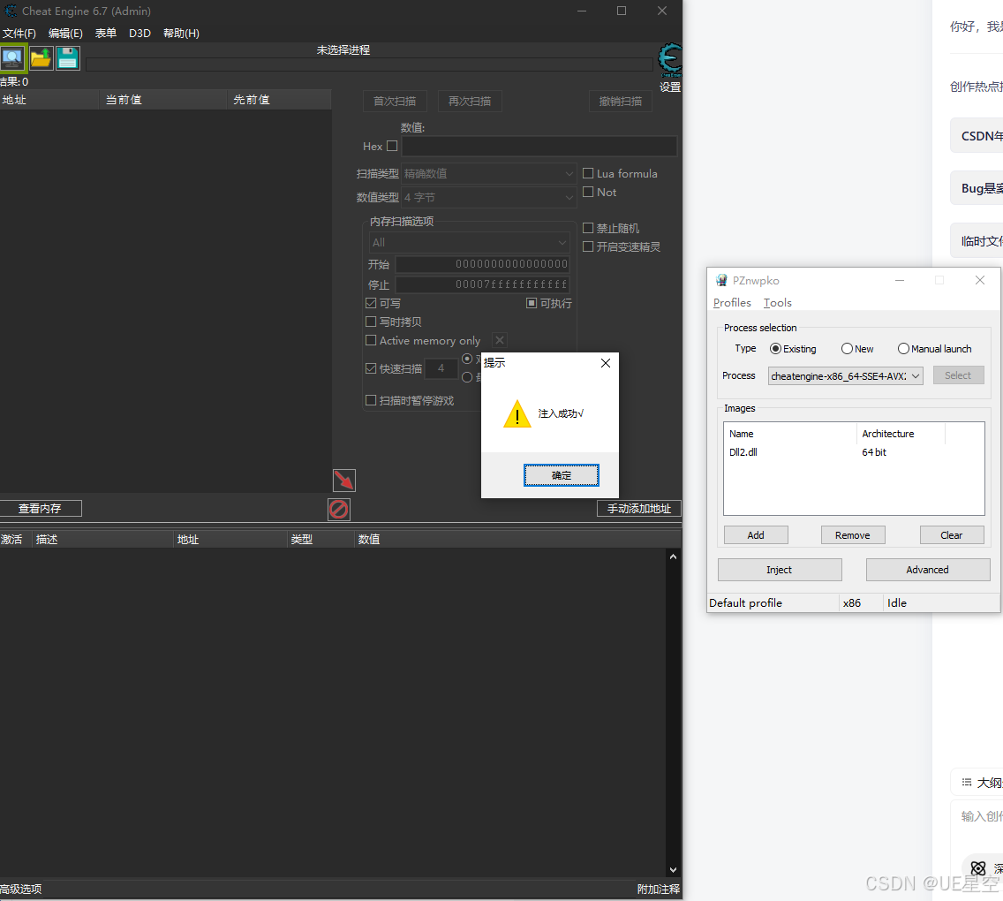Click Advanced button in PZnwpko

point(928,570)
